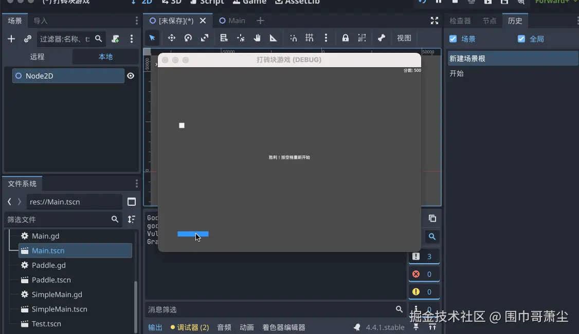Select the Scale Mode tool
This screenshot has height=334, width=579.
coord(205,38)
